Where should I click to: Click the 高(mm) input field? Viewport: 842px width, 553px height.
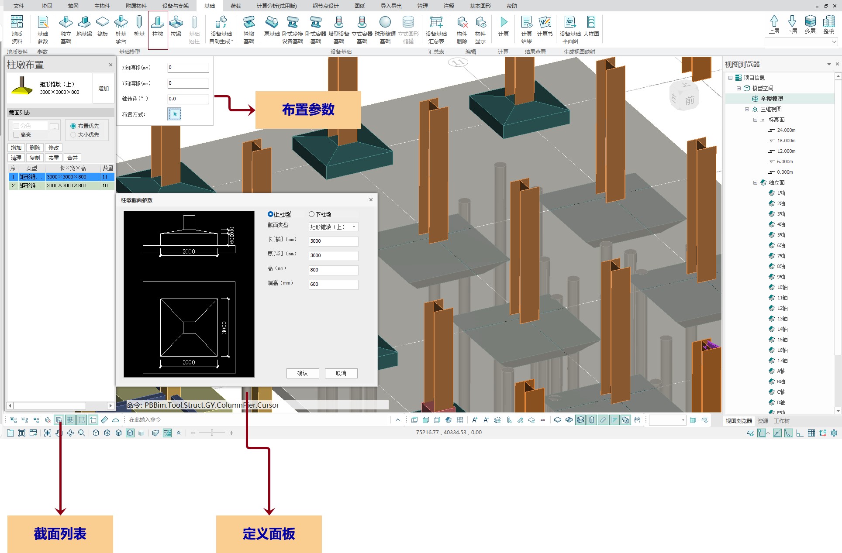[333, 270]
